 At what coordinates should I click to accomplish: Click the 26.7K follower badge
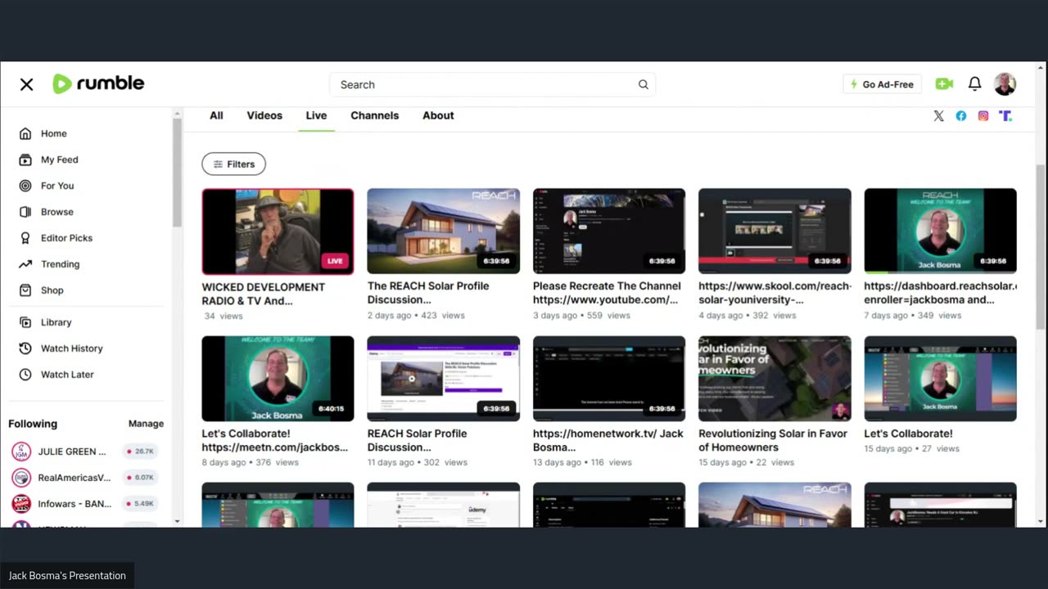click(139, 452)
